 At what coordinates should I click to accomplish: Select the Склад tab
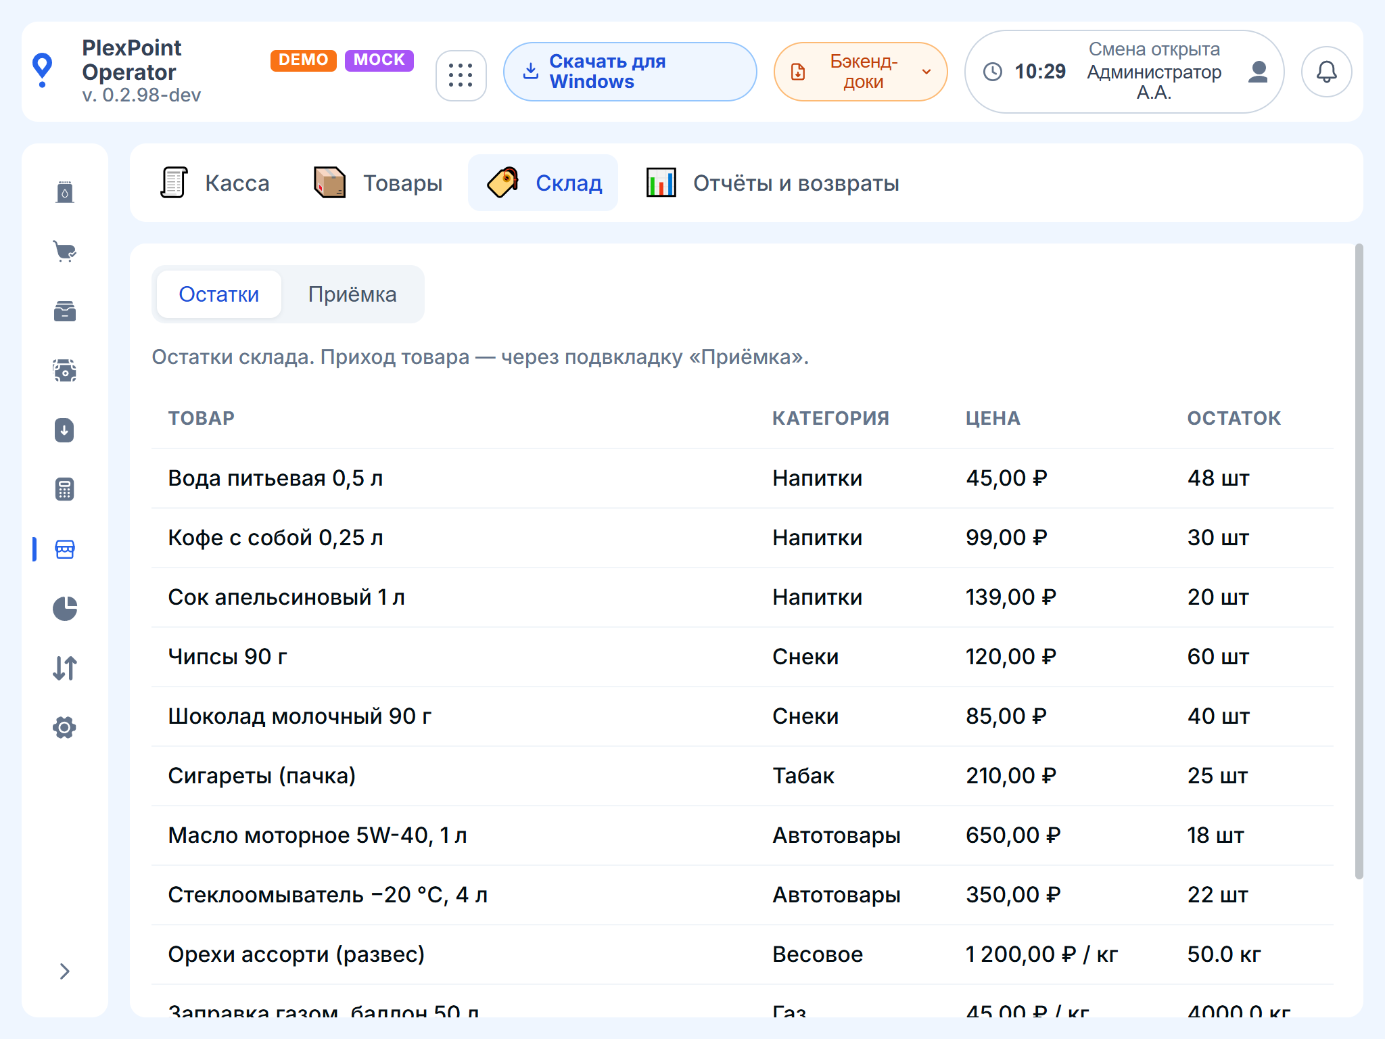click(543, 183)
